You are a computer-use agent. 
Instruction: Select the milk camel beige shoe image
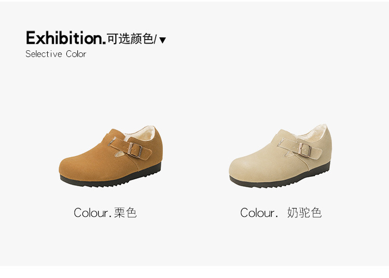280,156
